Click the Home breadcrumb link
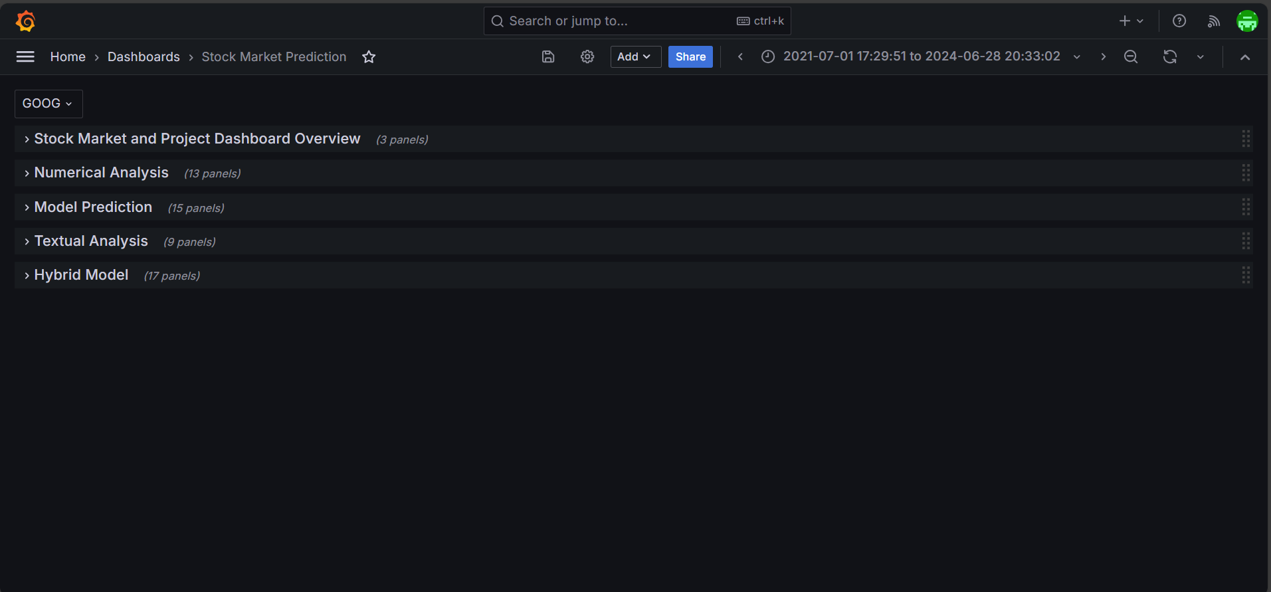Screen dimensions: 1271x592 click(68, 57)
